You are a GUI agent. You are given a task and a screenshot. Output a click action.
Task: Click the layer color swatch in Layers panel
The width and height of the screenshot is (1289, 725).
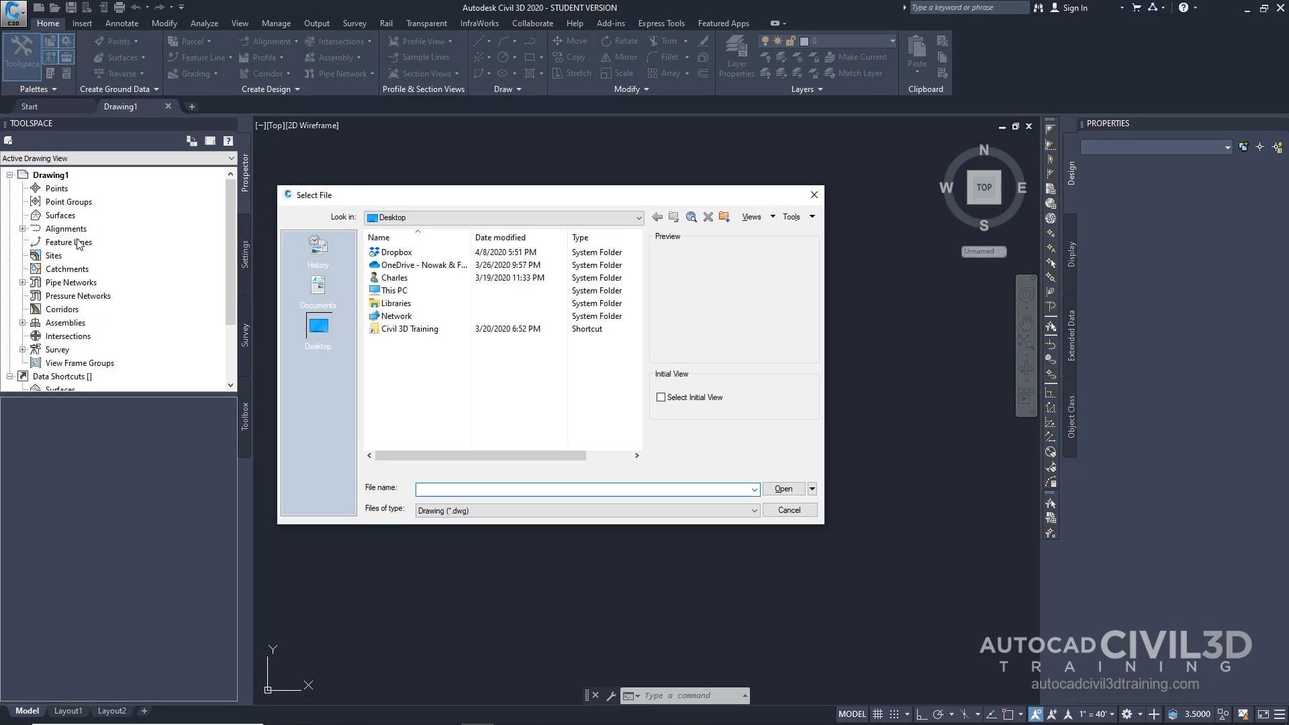click(804, 41)
